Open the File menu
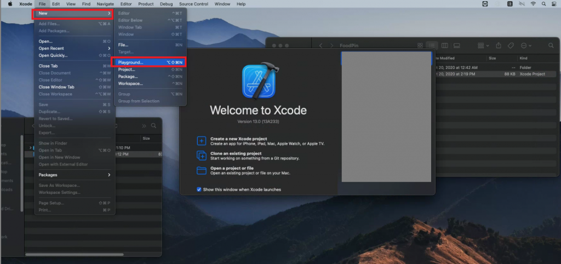Screen dimensions: 561x264 tap(42, 4)
